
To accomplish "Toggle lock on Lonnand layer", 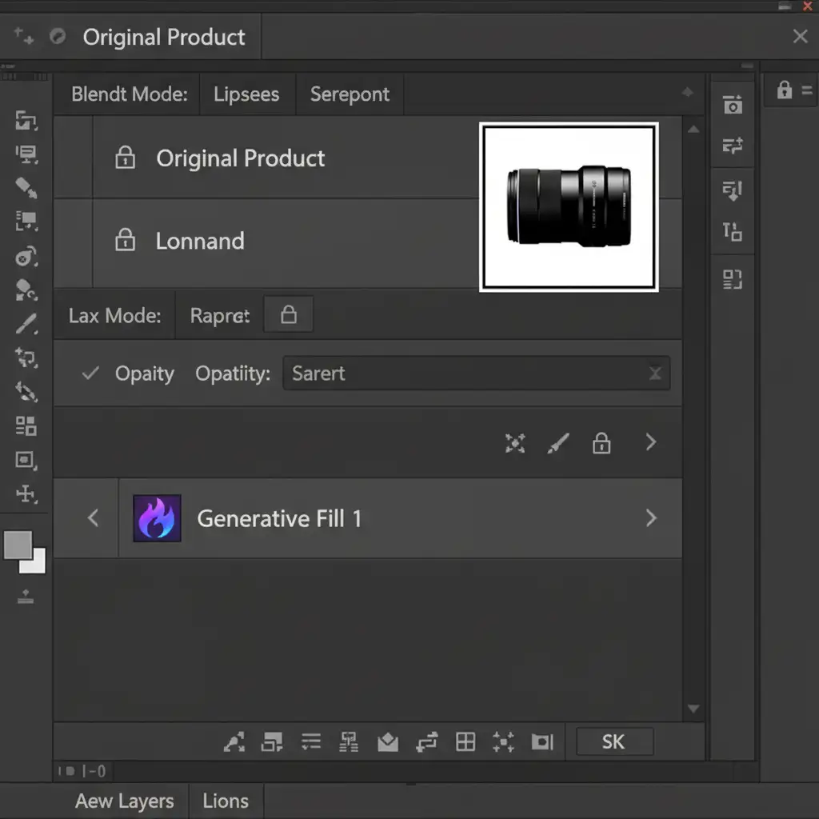I will (x=126, y=241).
